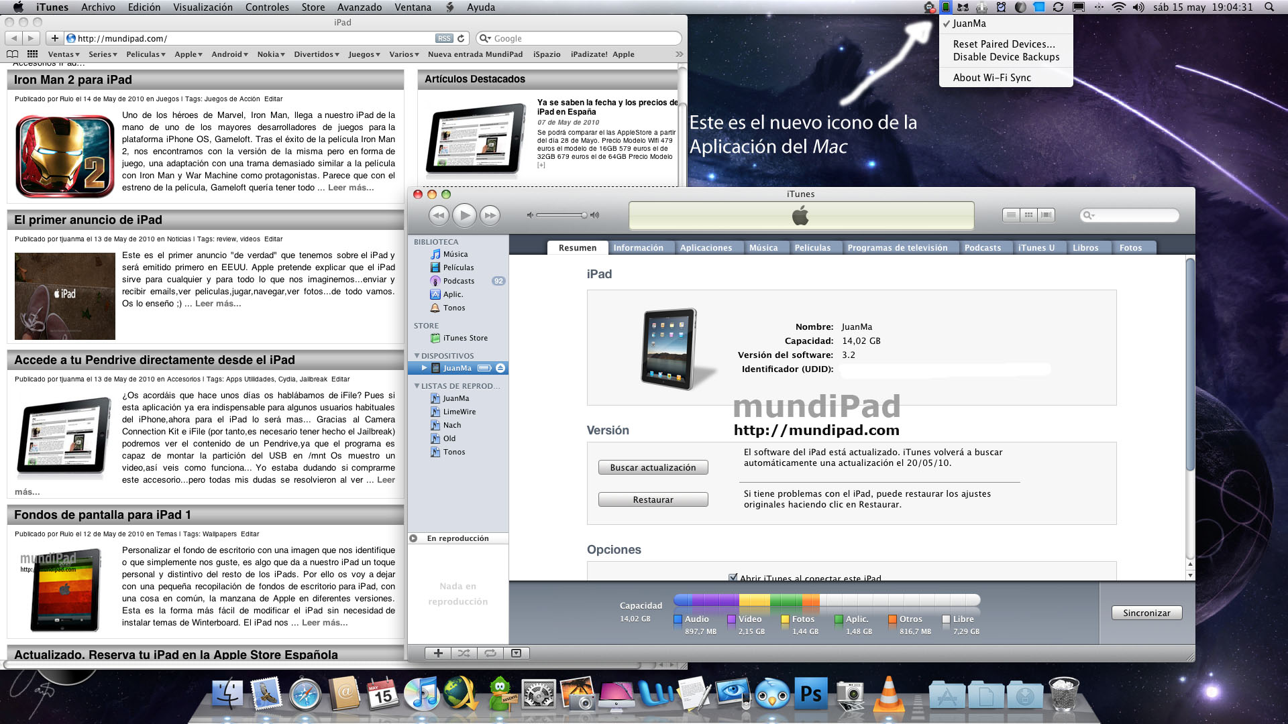
Task: Open the Juegos bookmark dropdown
Action: [x=364, y=54]
